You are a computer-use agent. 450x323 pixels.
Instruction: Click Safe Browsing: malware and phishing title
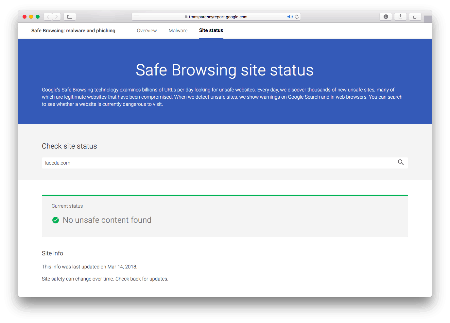point(73,31)
